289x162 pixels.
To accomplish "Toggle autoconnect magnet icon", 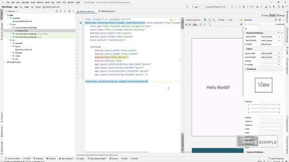I will click(190, 24).
